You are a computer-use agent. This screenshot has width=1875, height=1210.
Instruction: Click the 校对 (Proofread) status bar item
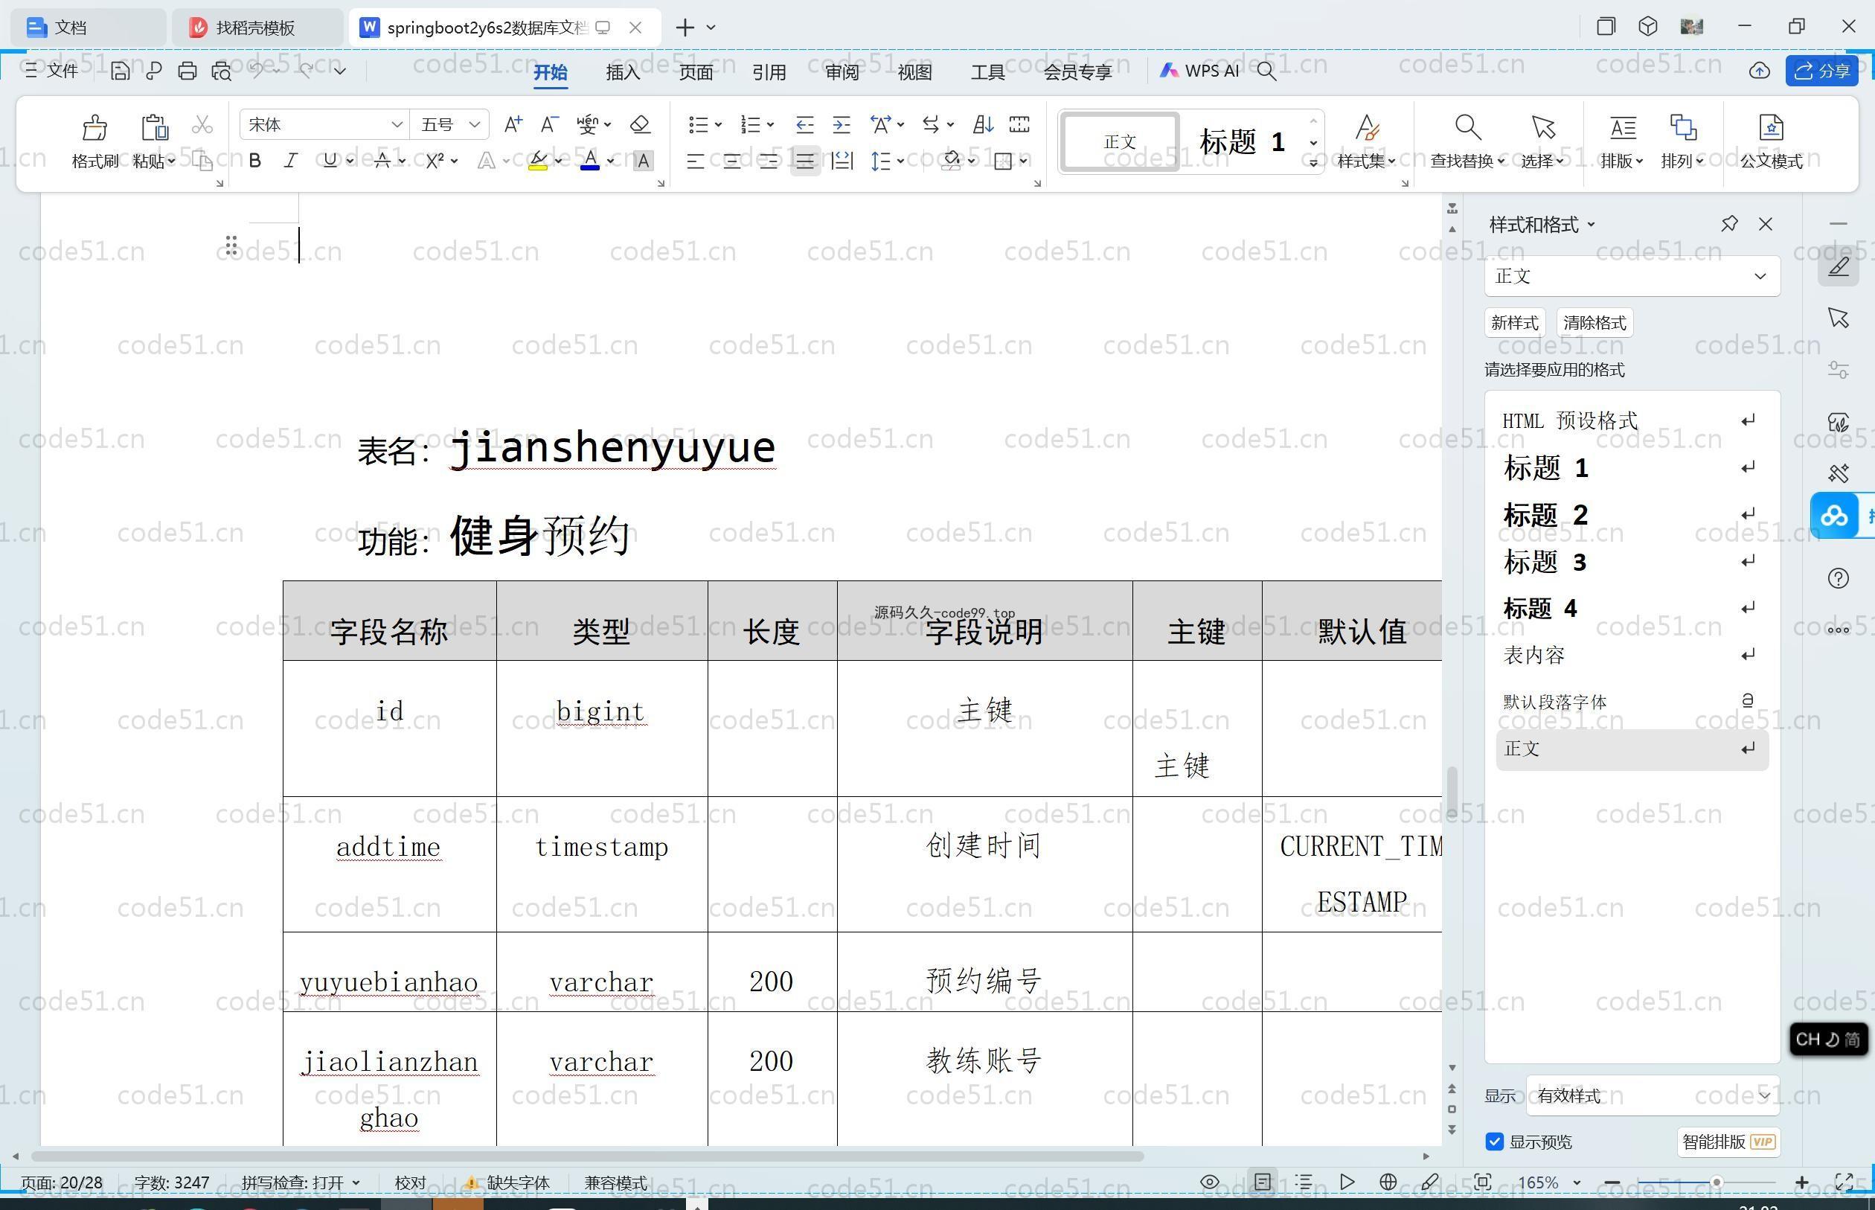click(x=410, y=1182)
